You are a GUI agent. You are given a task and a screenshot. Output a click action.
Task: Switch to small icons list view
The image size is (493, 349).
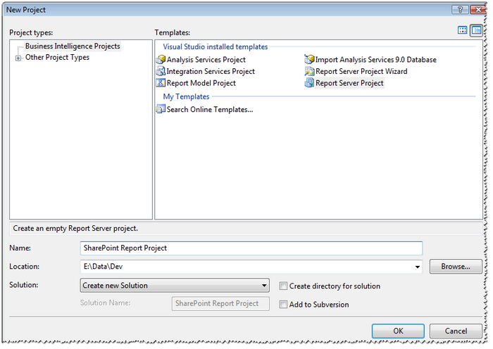click(x=476, y=30)
